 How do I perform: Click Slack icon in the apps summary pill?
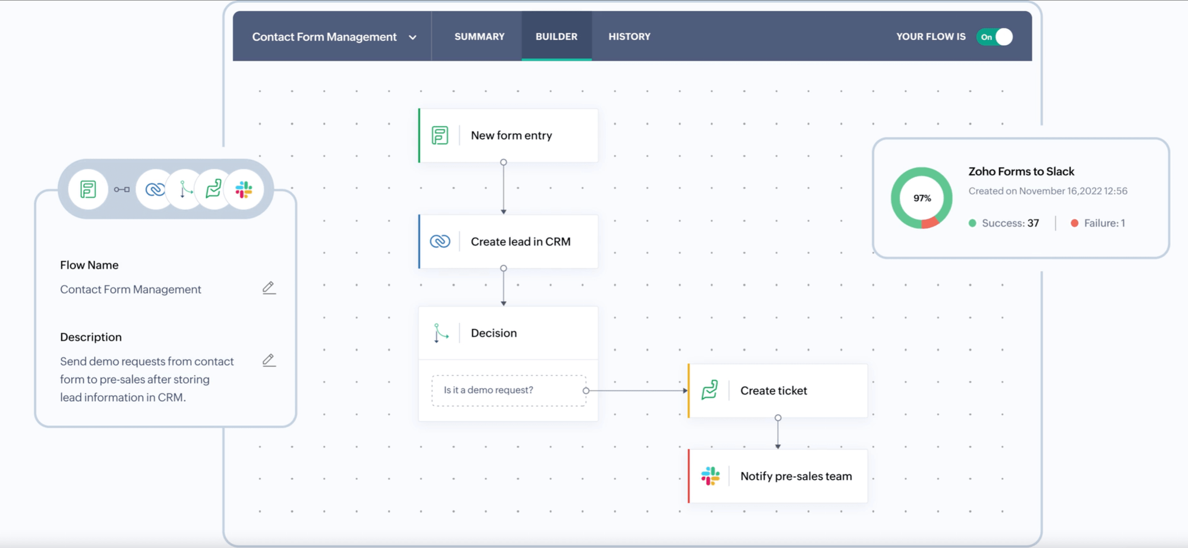pos(244,190)
